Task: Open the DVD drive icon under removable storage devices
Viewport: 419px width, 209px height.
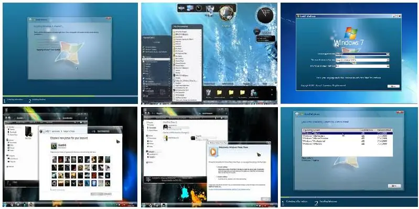Action: 166,137
